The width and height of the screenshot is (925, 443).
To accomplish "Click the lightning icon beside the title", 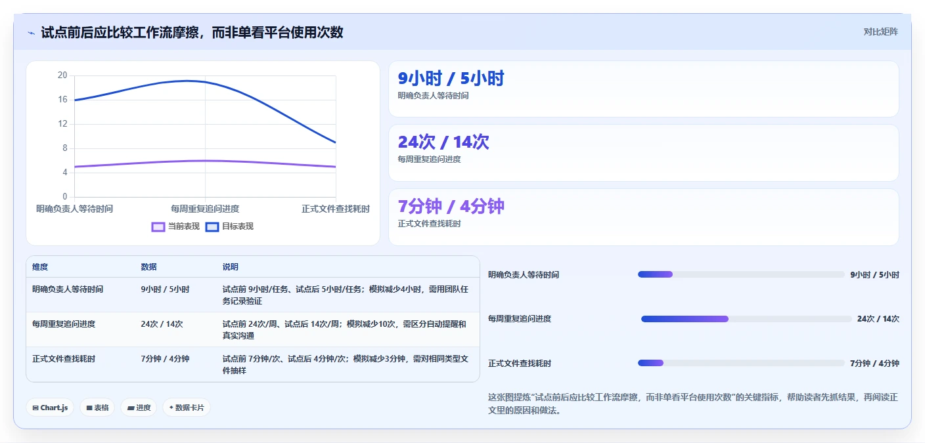I will coord(31,33).
